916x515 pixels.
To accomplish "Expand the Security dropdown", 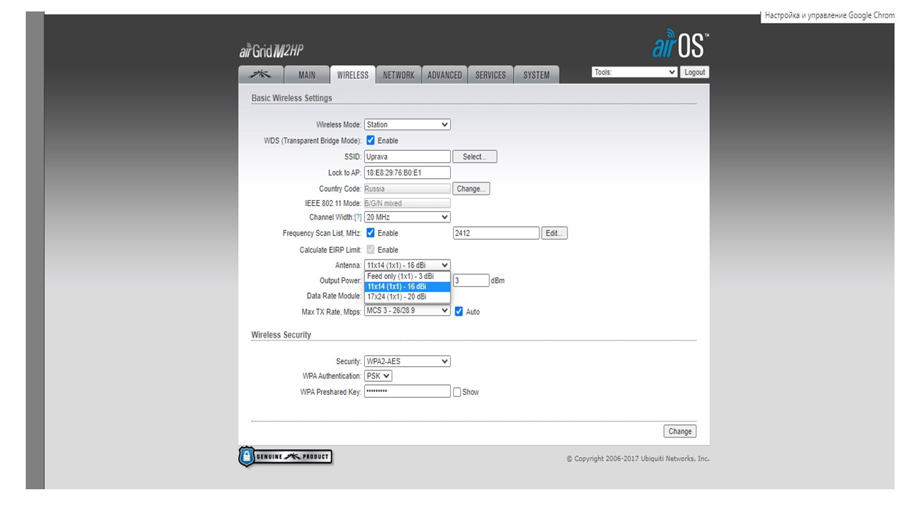I will click(x=407, y=361).
